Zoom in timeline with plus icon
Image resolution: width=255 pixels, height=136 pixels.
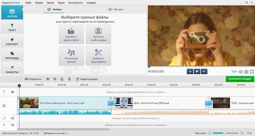[242, 133]
